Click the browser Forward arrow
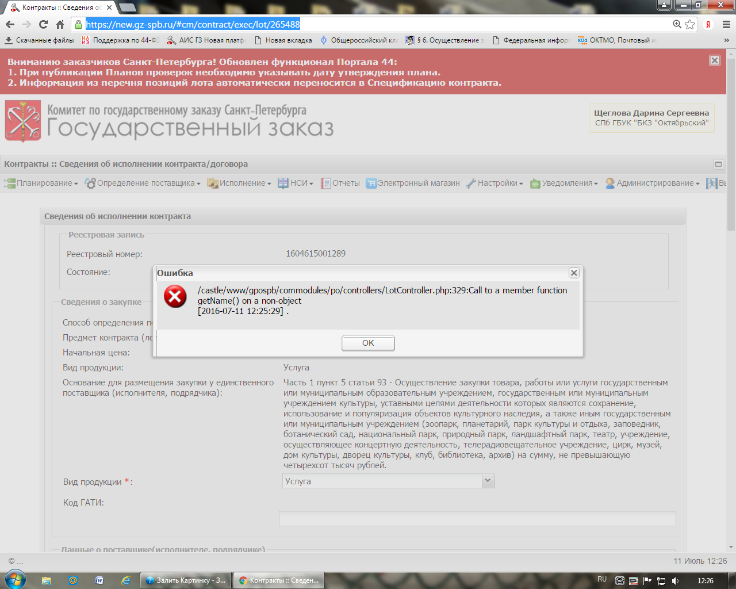 point(26,24)
